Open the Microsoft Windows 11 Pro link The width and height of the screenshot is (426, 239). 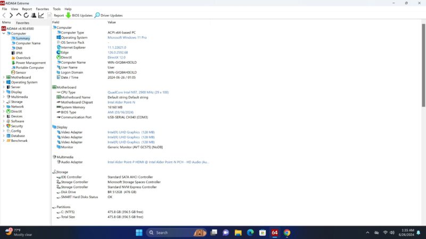click(x=127, y=38)
